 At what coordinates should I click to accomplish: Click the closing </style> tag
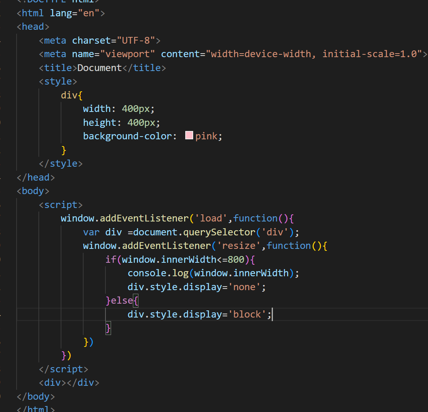tap(61, 164)
